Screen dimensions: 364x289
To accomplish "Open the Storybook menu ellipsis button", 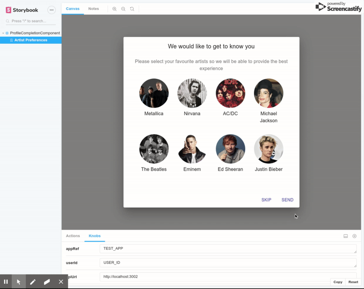I will [x=51, y=10].
